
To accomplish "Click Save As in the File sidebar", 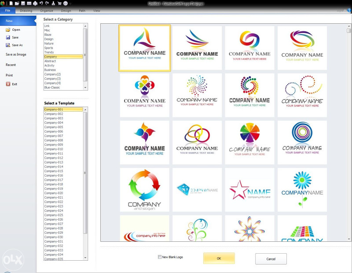I will (15, 45).
